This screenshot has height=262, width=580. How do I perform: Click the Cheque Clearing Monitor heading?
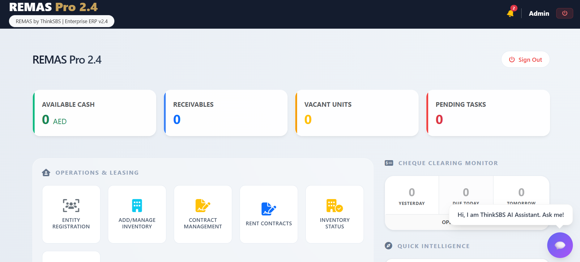[x=448, y=163]
